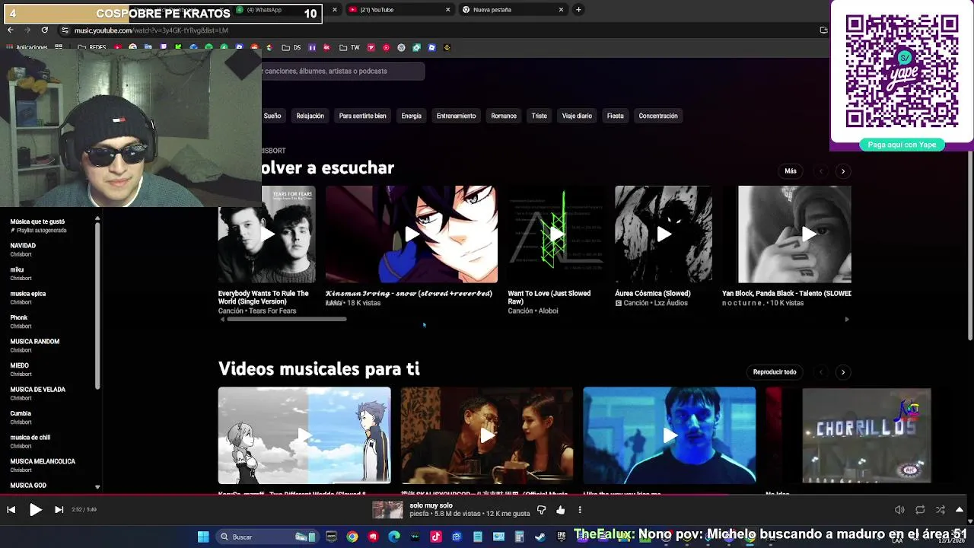This screenshot has width=974, height=548.
Task: Close the (21) YouTube tab
Action: coord(447,10)
